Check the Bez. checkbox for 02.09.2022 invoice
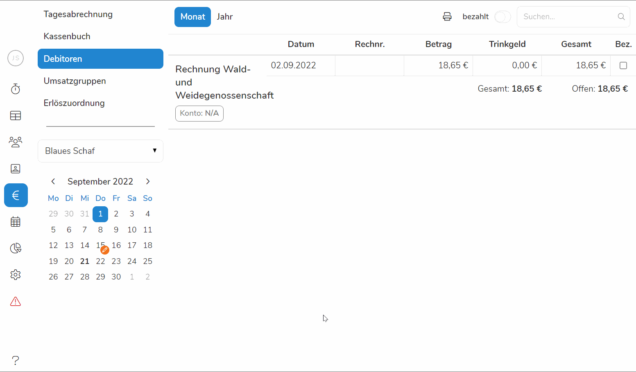Screen dimensions: 636x372 click(623, 65)
